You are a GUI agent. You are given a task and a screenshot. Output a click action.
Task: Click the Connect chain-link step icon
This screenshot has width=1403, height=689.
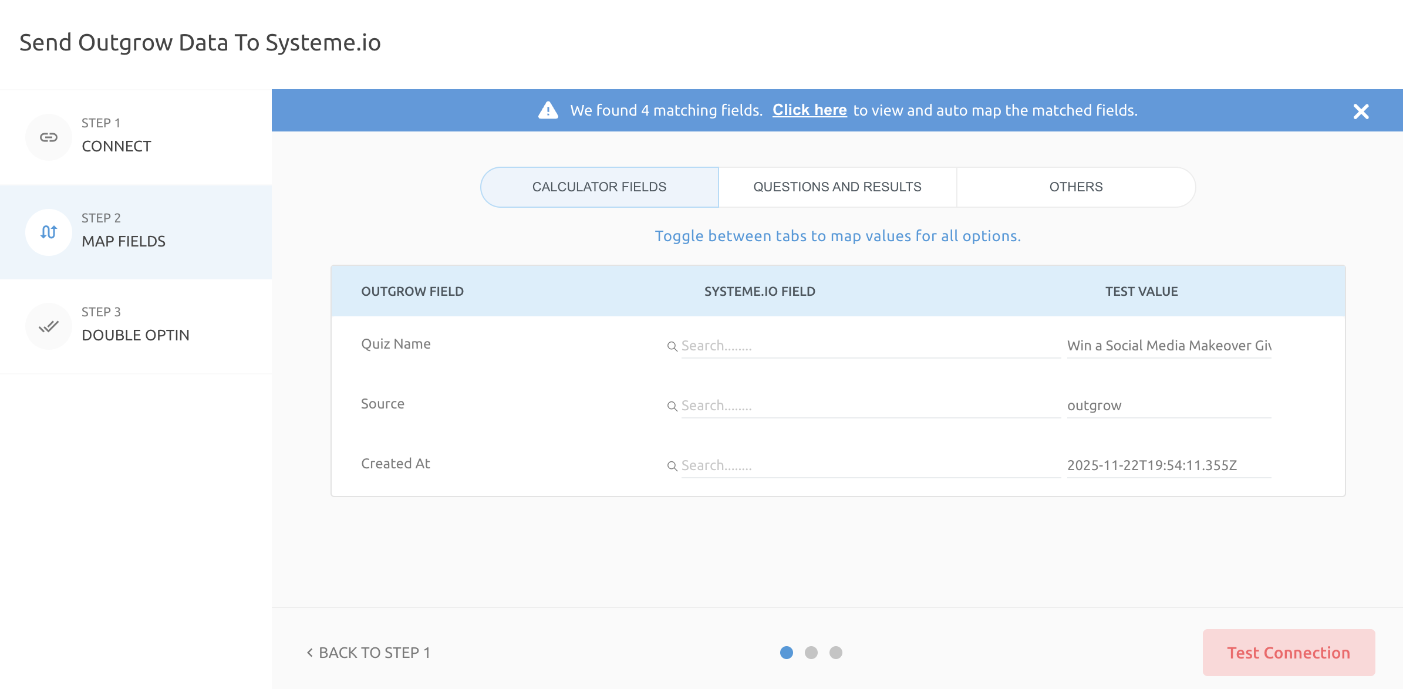tap(49, 137)
